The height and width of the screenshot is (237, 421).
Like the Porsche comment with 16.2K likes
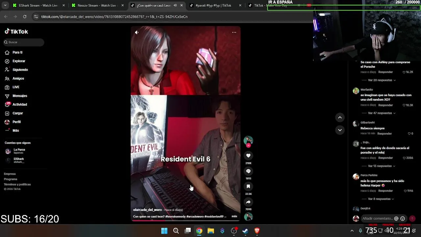coord(404,72)
